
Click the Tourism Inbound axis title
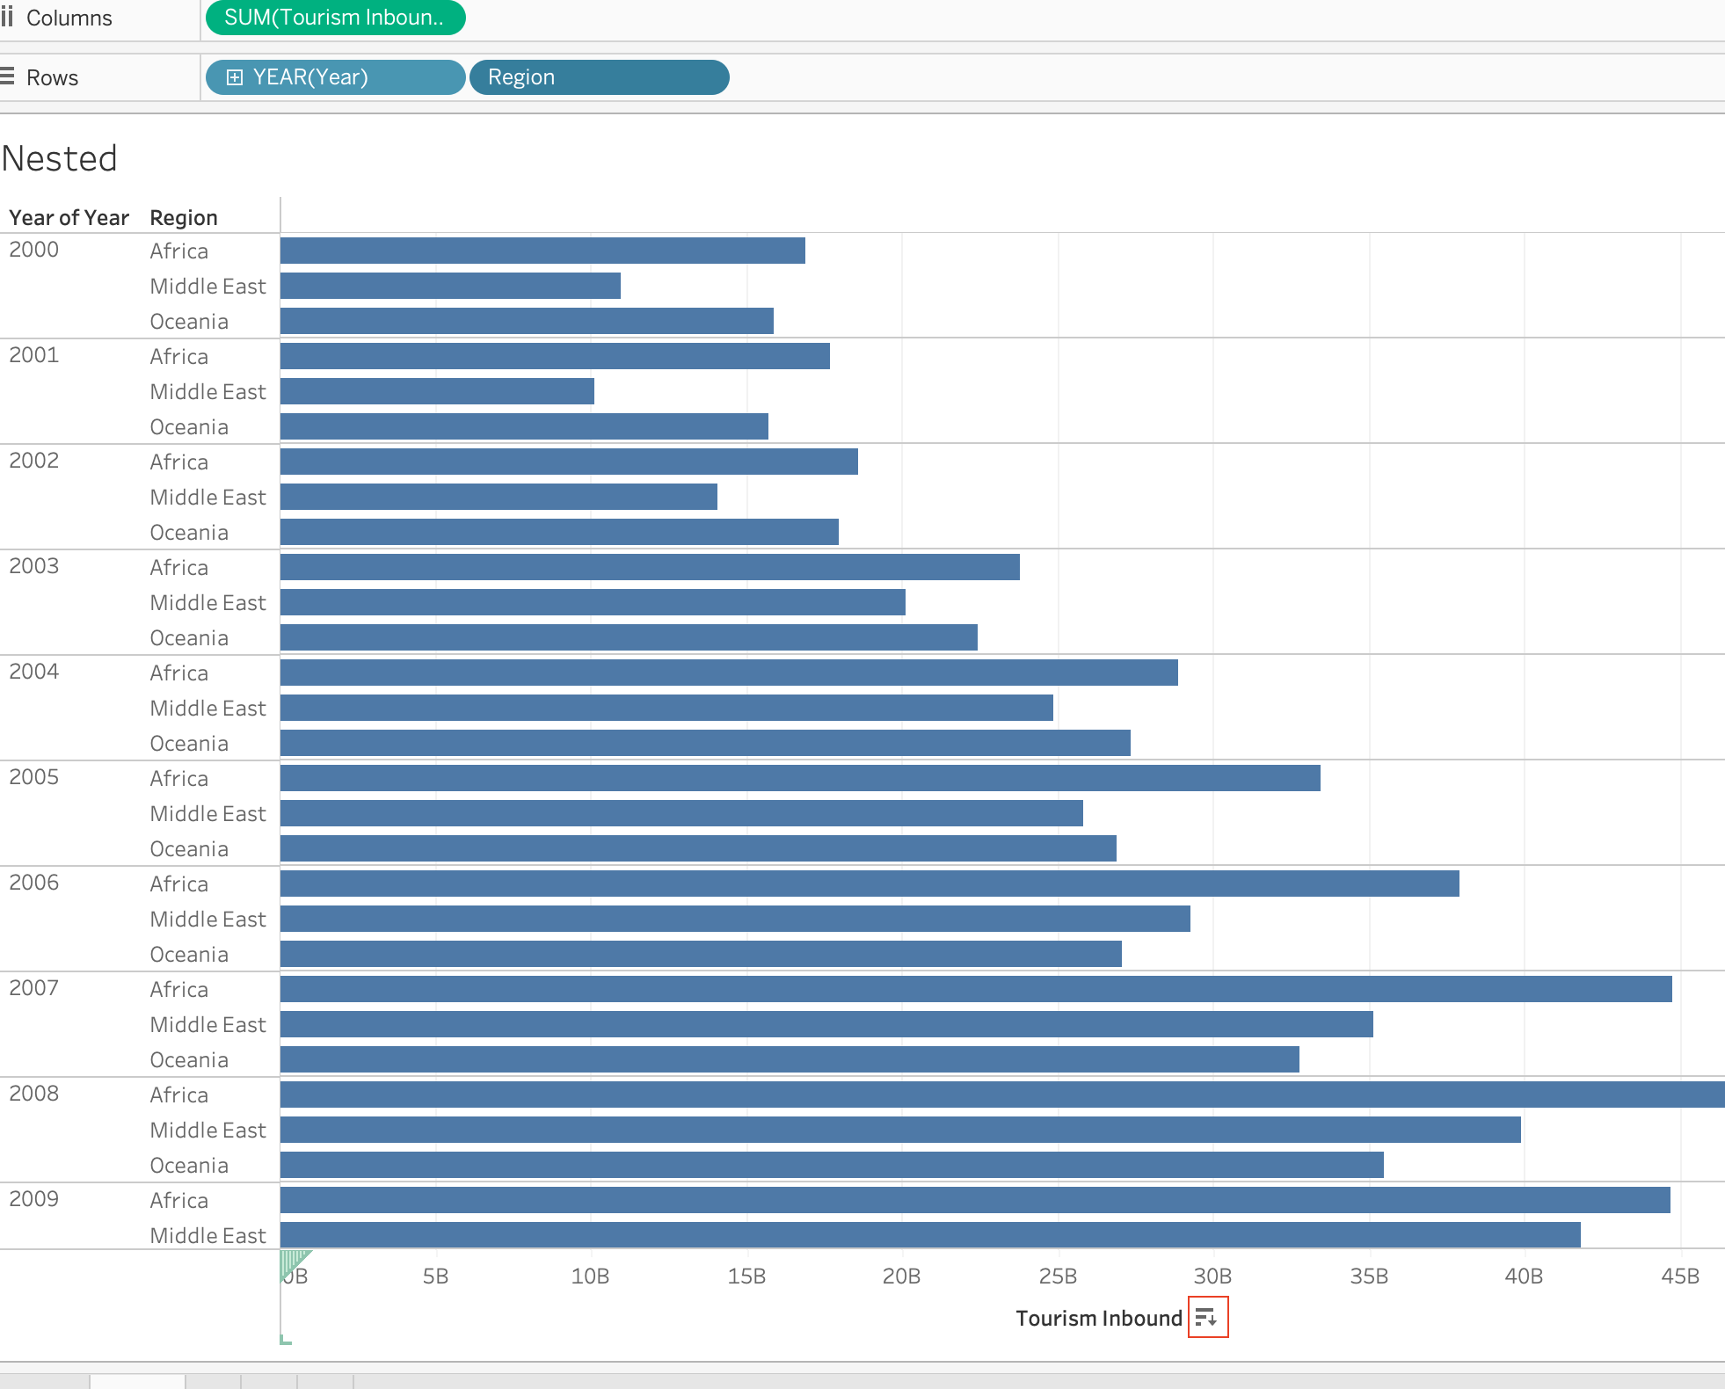point(1099,1318)
